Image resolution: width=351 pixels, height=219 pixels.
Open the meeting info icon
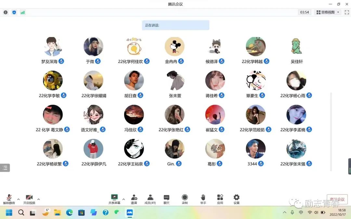pos(6,12)
